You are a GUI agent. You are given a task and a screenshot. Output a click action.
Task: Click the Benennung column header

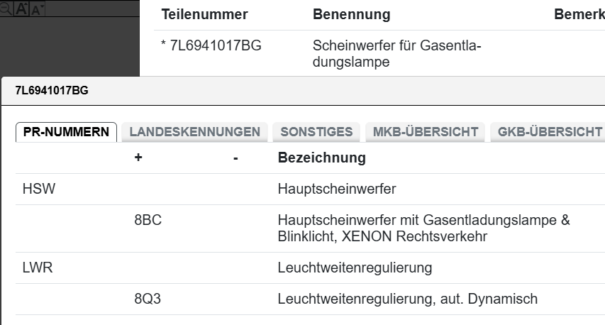pyautogui.click(x=351, y=15)
